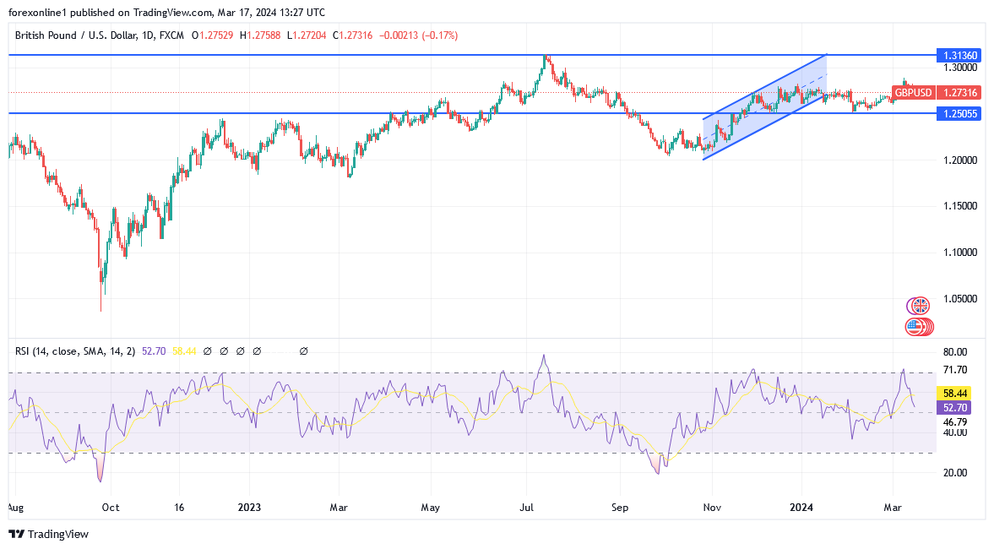Click the 40.00 RSI axis label

pyautogui.click(x=955, y=432)
